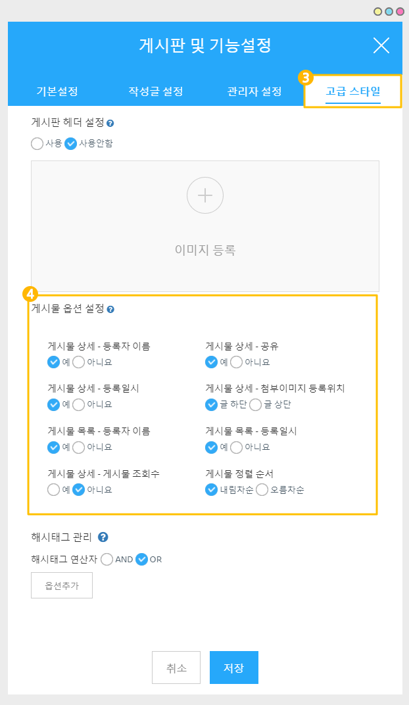Click help icon next to 게시물 옵션 설정
409x705 pixels.
coord(110,309)
